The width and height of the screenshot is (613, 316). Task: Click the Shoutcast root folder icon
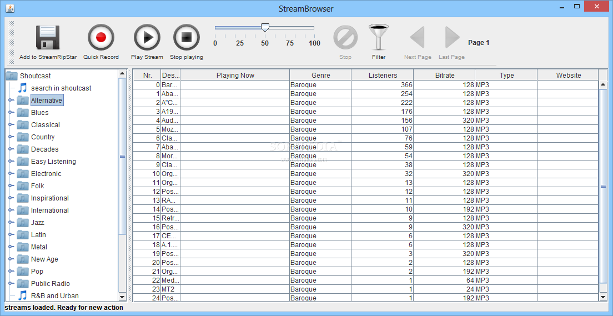[x=12, y=76]
